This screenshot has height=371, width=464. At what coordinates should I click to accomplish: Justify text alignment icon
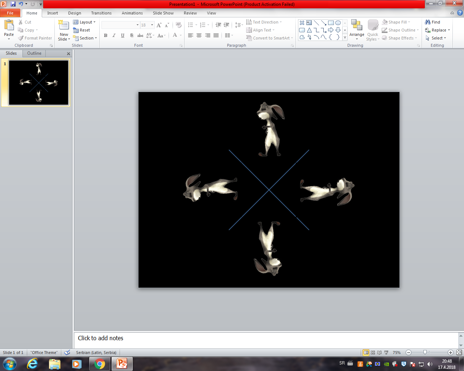click(x=216, y=35)
